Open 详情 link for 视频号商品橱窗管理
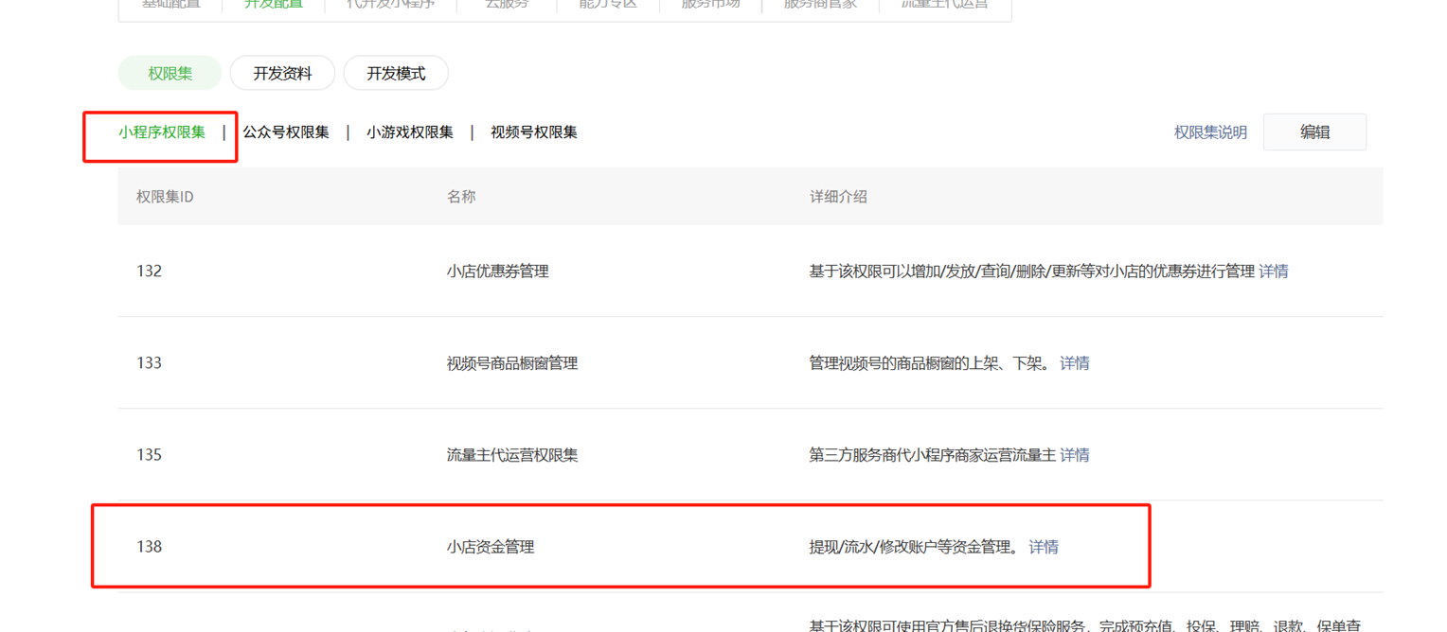Image resolution: width=1447 pixels, height=632 pixels. [1075, 363]
